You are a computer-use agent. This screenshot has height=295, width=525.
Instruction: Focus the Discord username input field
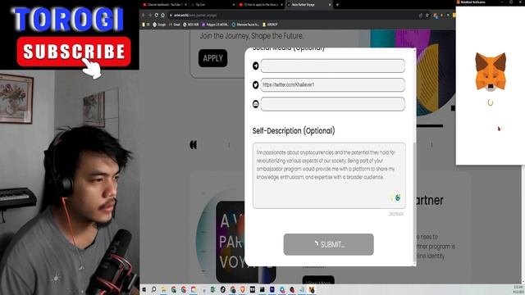[332, 104]
